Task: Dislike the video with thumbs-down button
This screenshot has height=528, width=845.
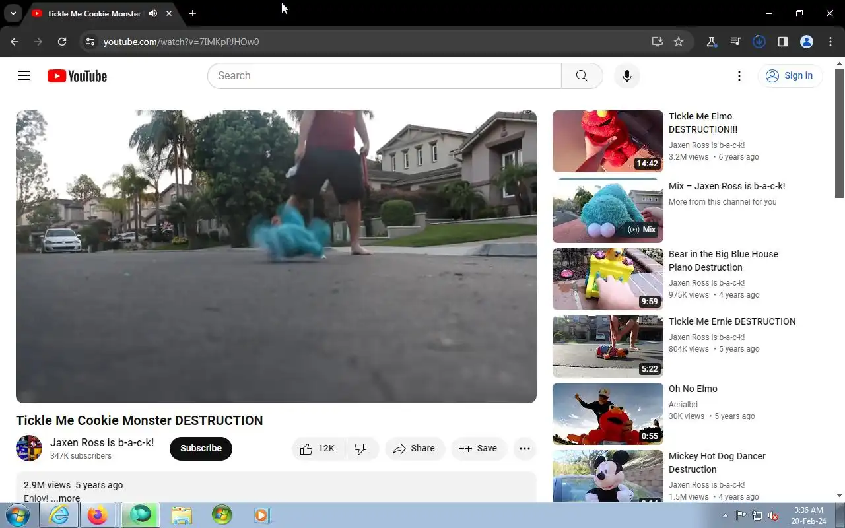Action: [361, 449]
